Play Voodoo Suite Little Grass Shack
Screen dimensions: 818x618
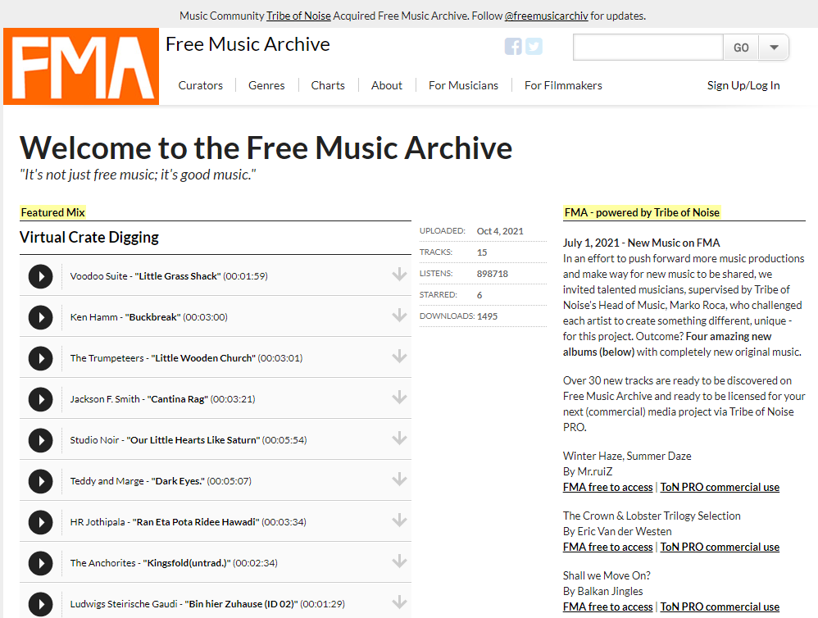[41, 276]
